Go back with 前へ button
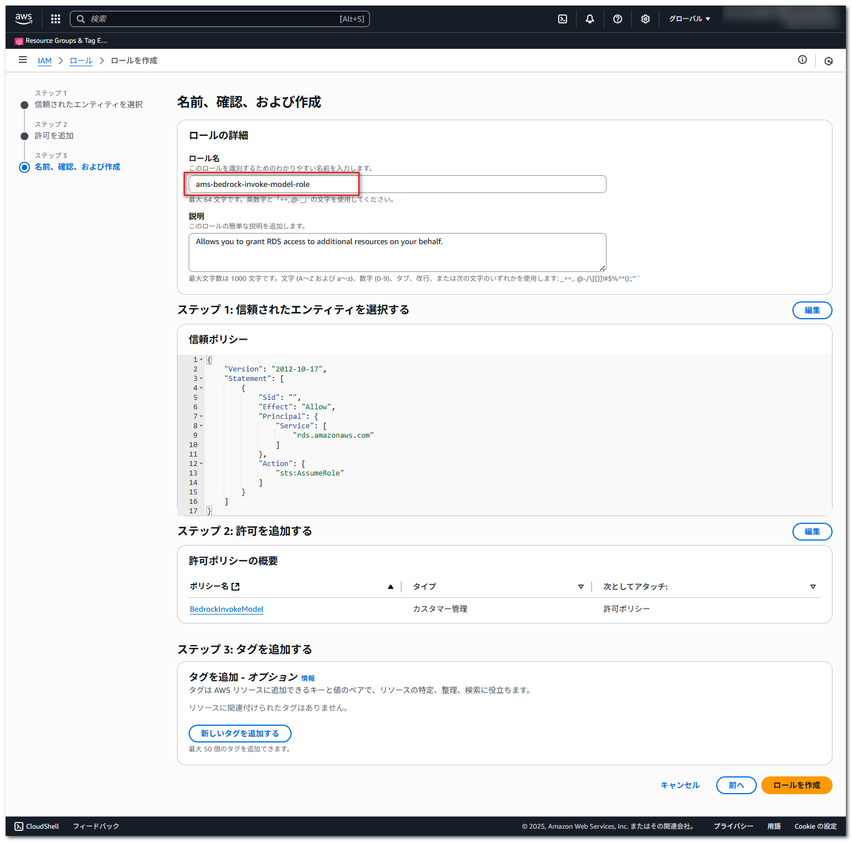The image size is (852, 842). [736, 785]
